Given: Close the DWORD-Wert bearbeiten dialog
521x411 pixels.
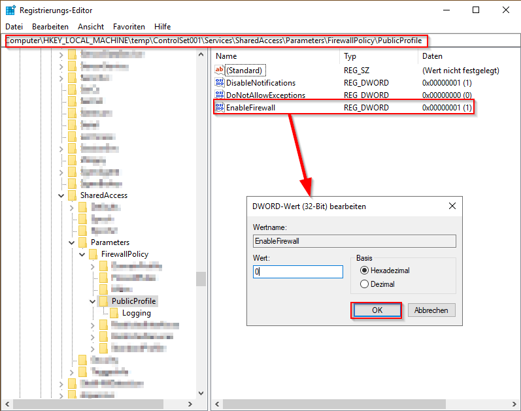Looking at the screenshot, I should (452, 206).
